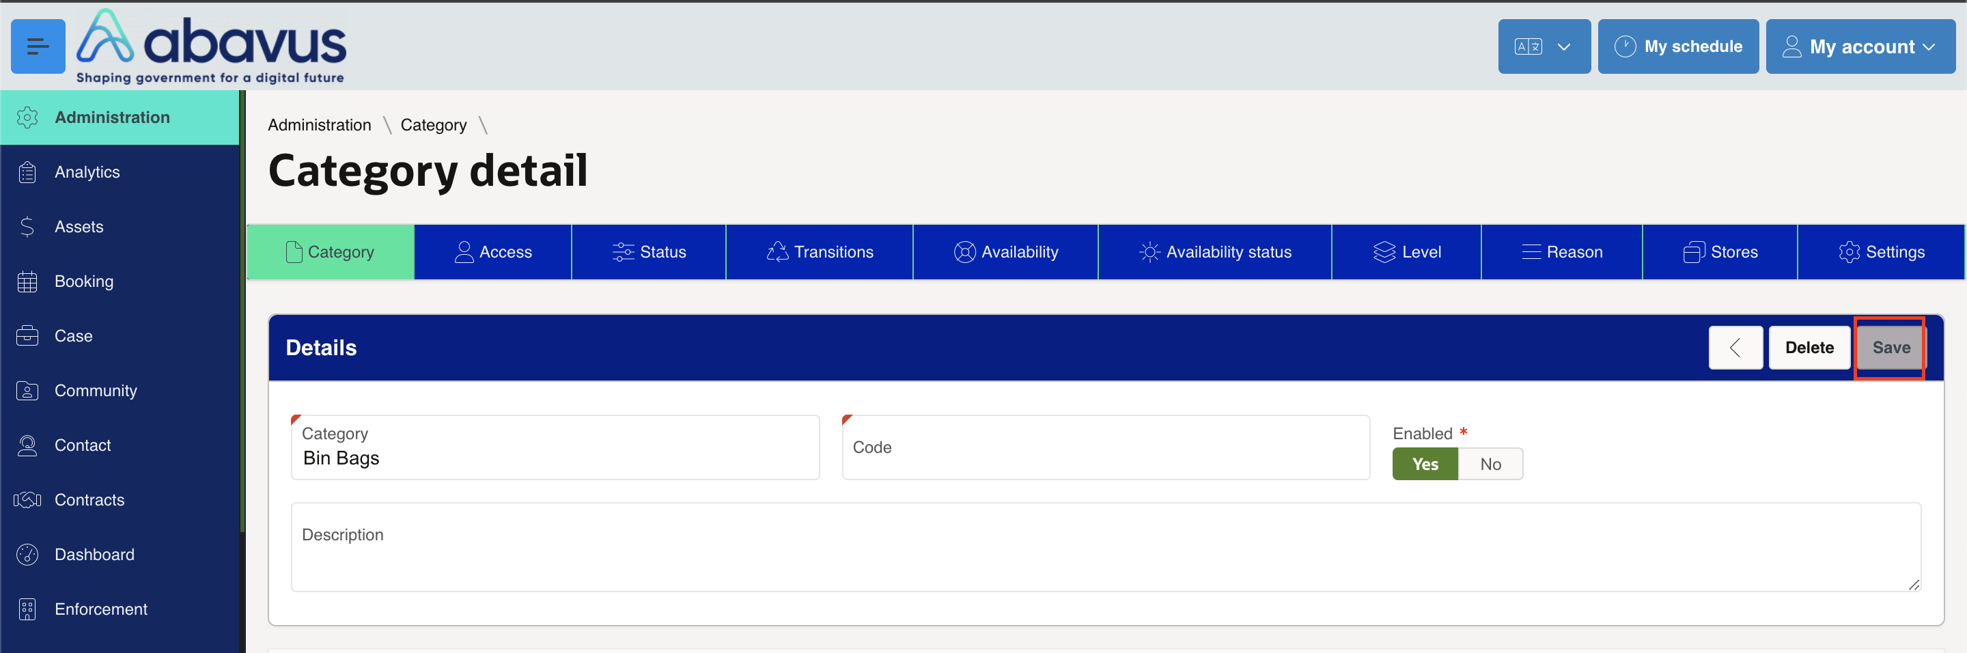Click the Community icon in sidebar

tap(27, 391)
